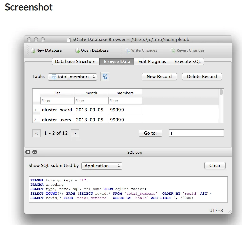Click the Write Changes toolbar icon
The height and width of the screenshot is (225, 242).
click(x=128, y=51)
